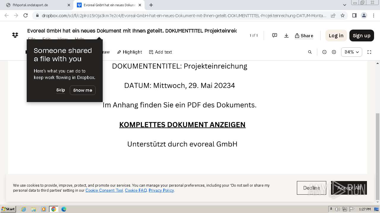Open the comments panel icon

click(x=275, y=35)
